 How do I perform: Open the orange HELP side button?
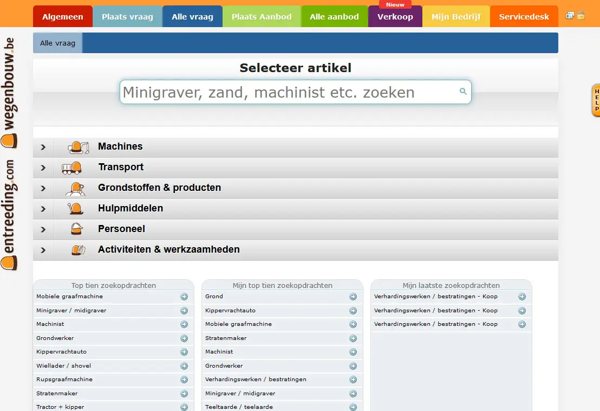(x=596, y=100)
